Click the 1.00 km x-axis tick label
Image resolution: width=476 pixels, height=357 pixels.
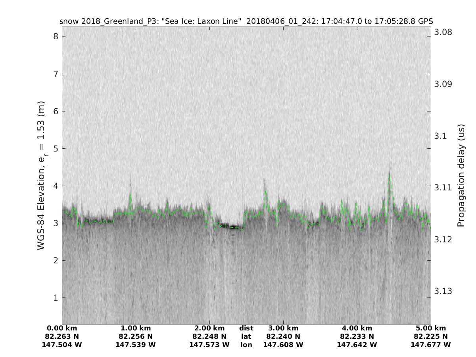coord(136,328)
